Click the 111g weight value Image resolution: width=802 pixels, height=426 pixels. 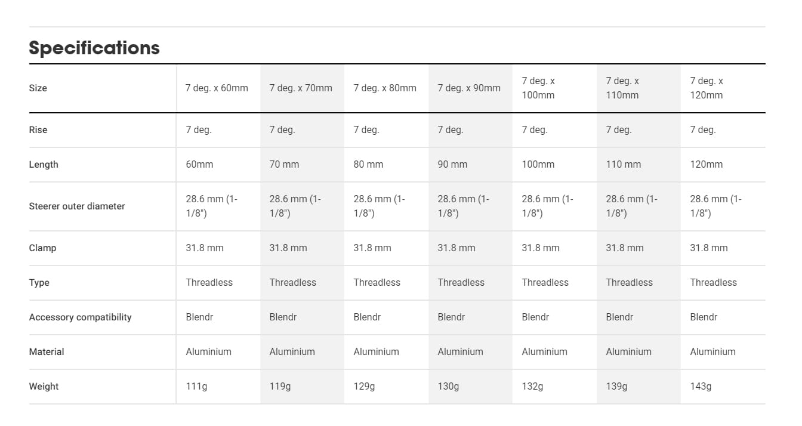pyautogui.click(x=196, y=387)
